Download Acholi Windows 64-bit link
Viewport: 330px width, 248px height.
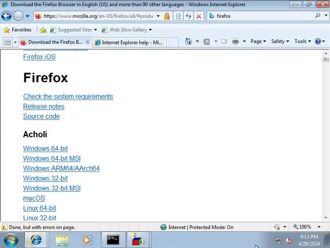click(45, 148)
